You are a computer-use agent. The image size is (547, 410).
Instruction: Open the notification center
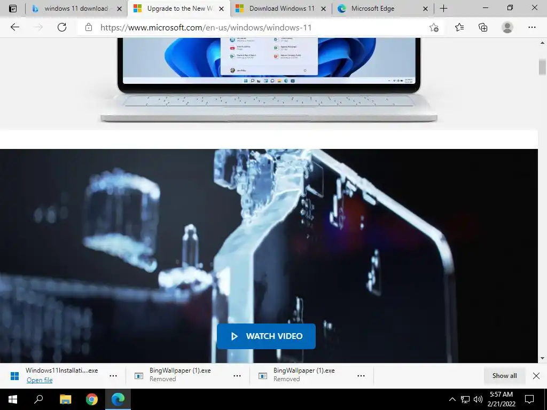pyautogui.click(x=529, y=399)
